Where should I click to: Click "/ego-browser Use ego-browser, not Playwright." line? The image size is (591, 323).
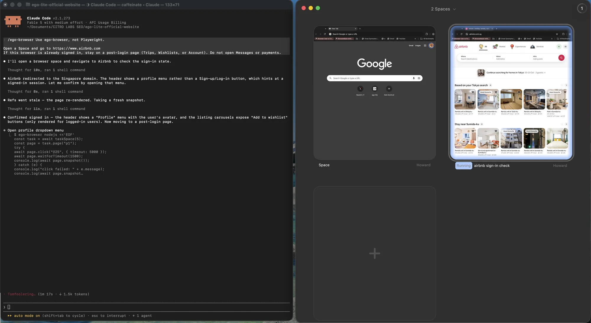click(x=56, y=40)
